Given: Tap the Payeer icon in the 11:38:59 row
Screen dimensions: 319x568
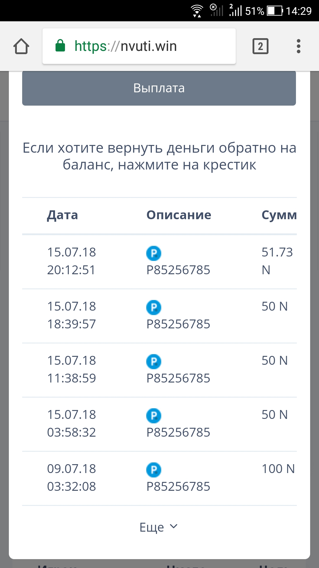Looking at the screenshot, I should [154, 362].
